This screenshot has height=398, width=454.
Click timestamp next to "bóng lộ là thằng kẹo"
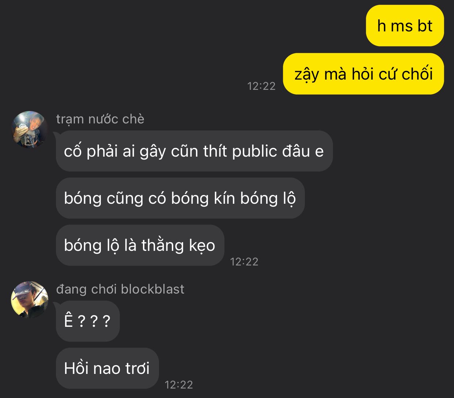(244, 261)
